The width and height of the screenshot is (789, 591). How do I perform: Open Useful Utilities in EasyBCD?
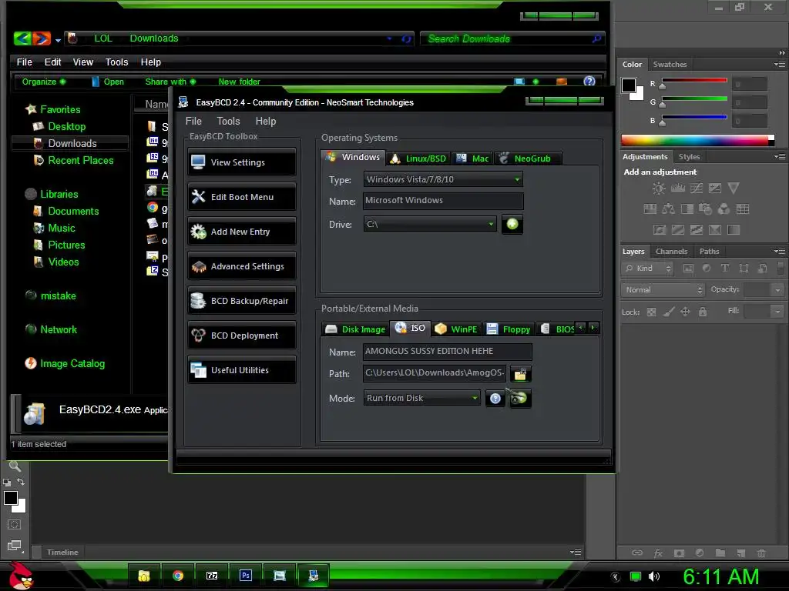pos(241,370)
